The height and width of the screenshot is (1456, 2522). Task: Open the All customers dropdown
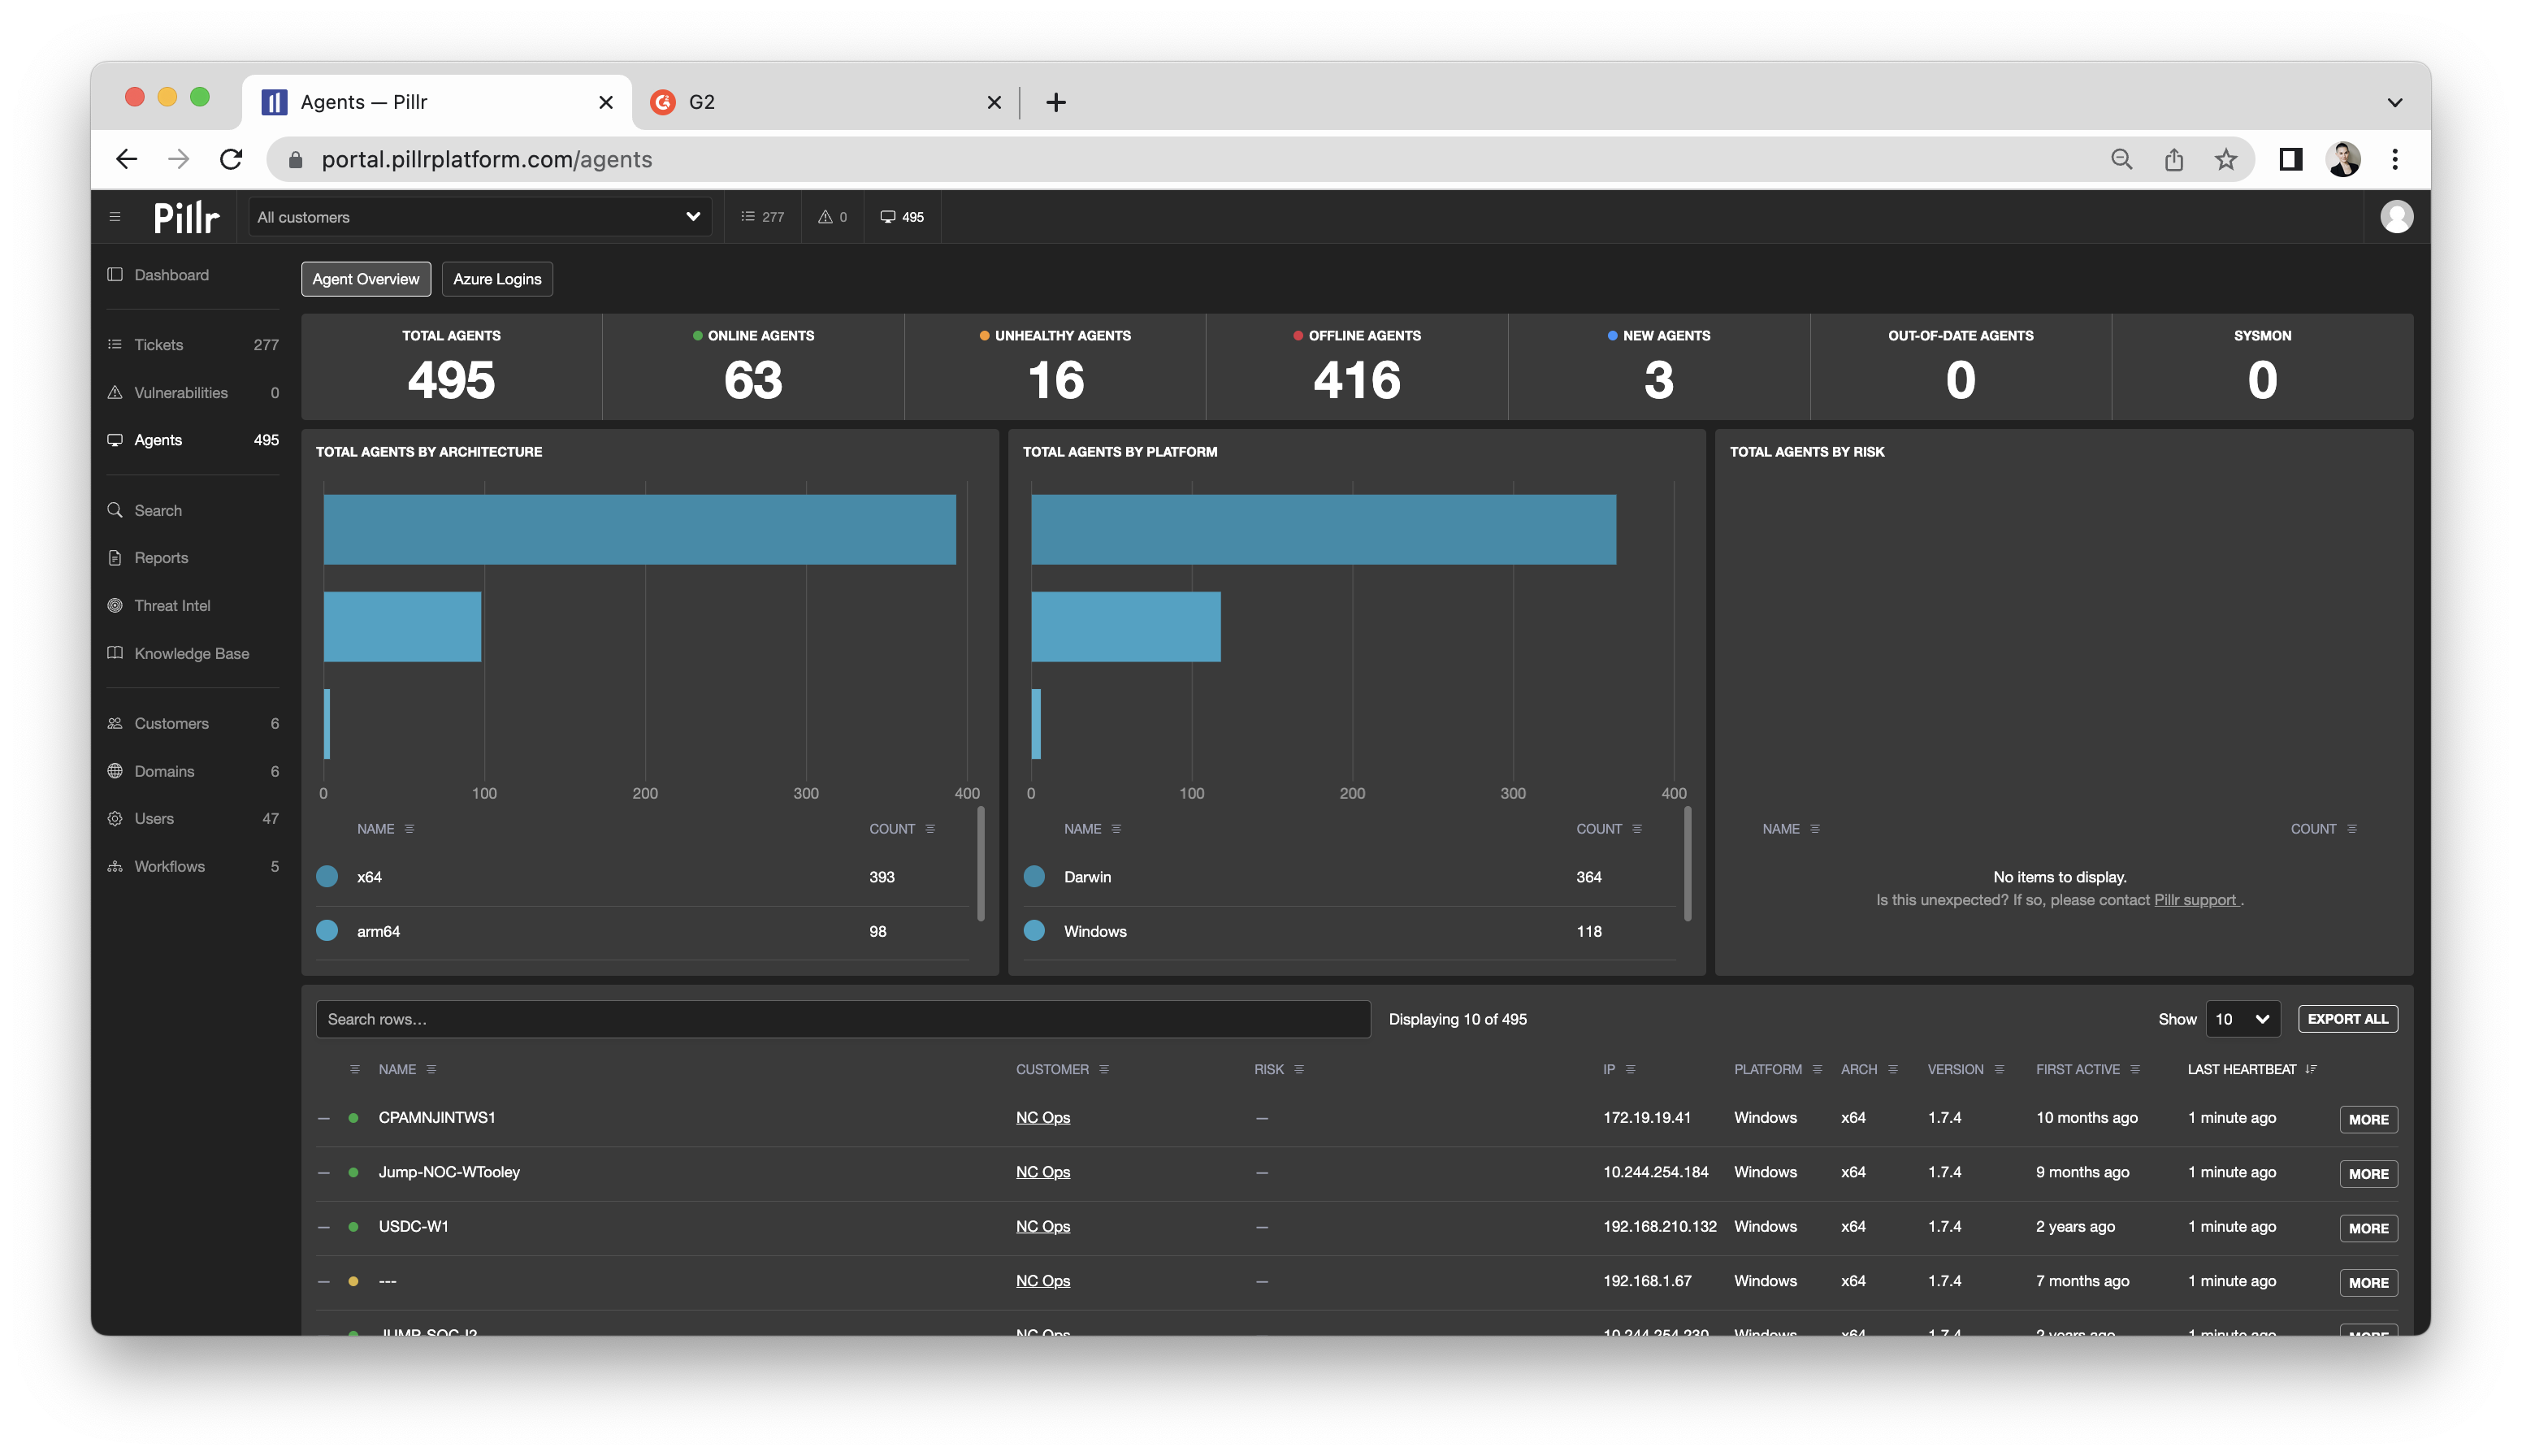[480, 217]
